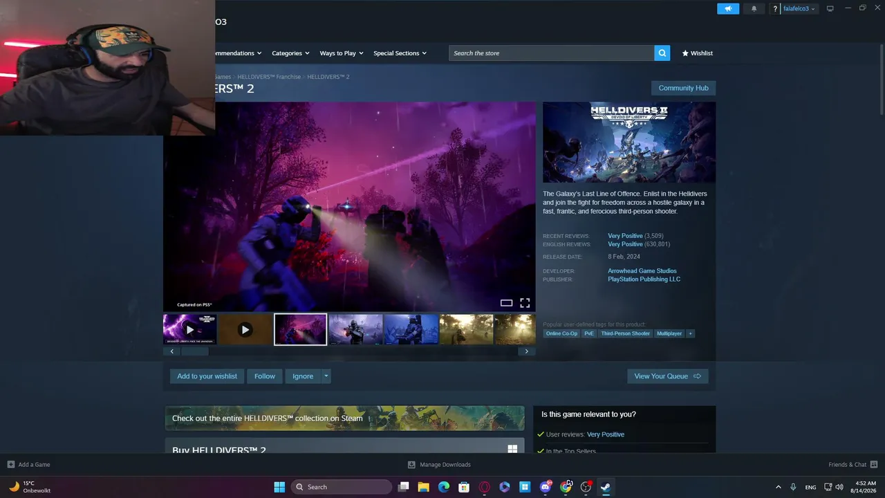The width and height of the screenshot is (885, 498).
Task: Click the Add to your wishlist button
Action: click(207, 376)
